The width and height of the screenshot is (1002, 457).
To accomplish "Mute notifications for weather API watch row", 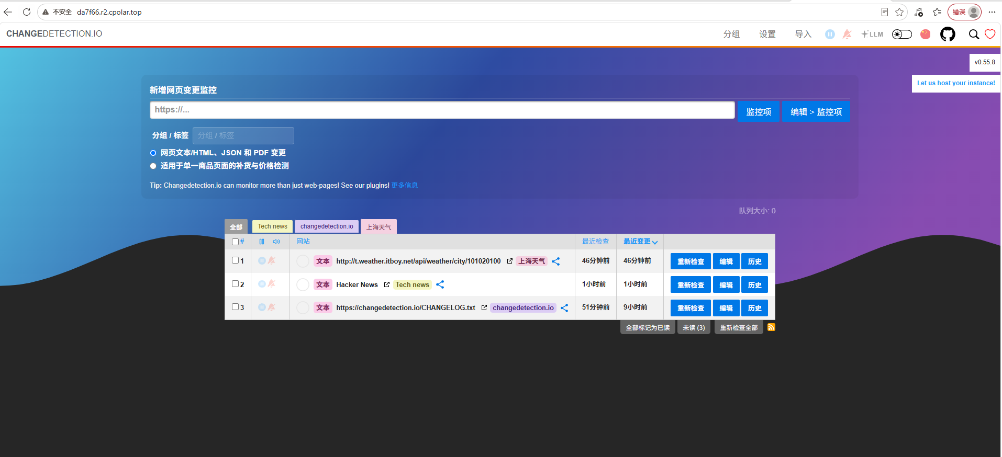I will [x=272, y=260].
